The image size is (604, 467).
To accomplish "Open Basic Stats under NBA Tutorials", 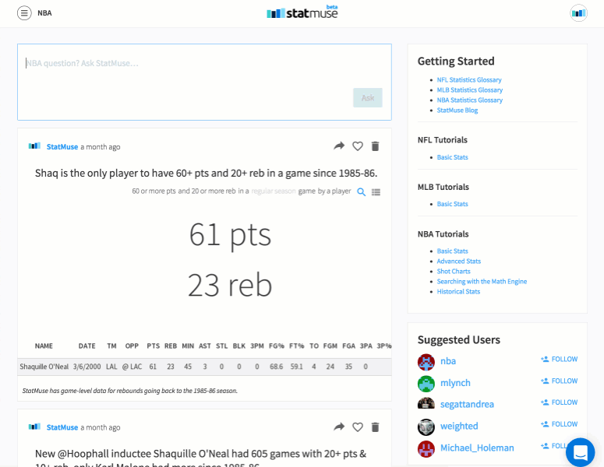I will tap(452, 251).
